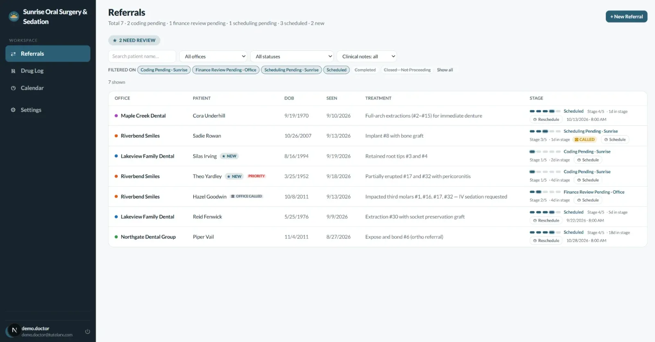This screenshot has width=655, height=342.
Task: Open the All offices dropdown
Action: click(213, 56)
